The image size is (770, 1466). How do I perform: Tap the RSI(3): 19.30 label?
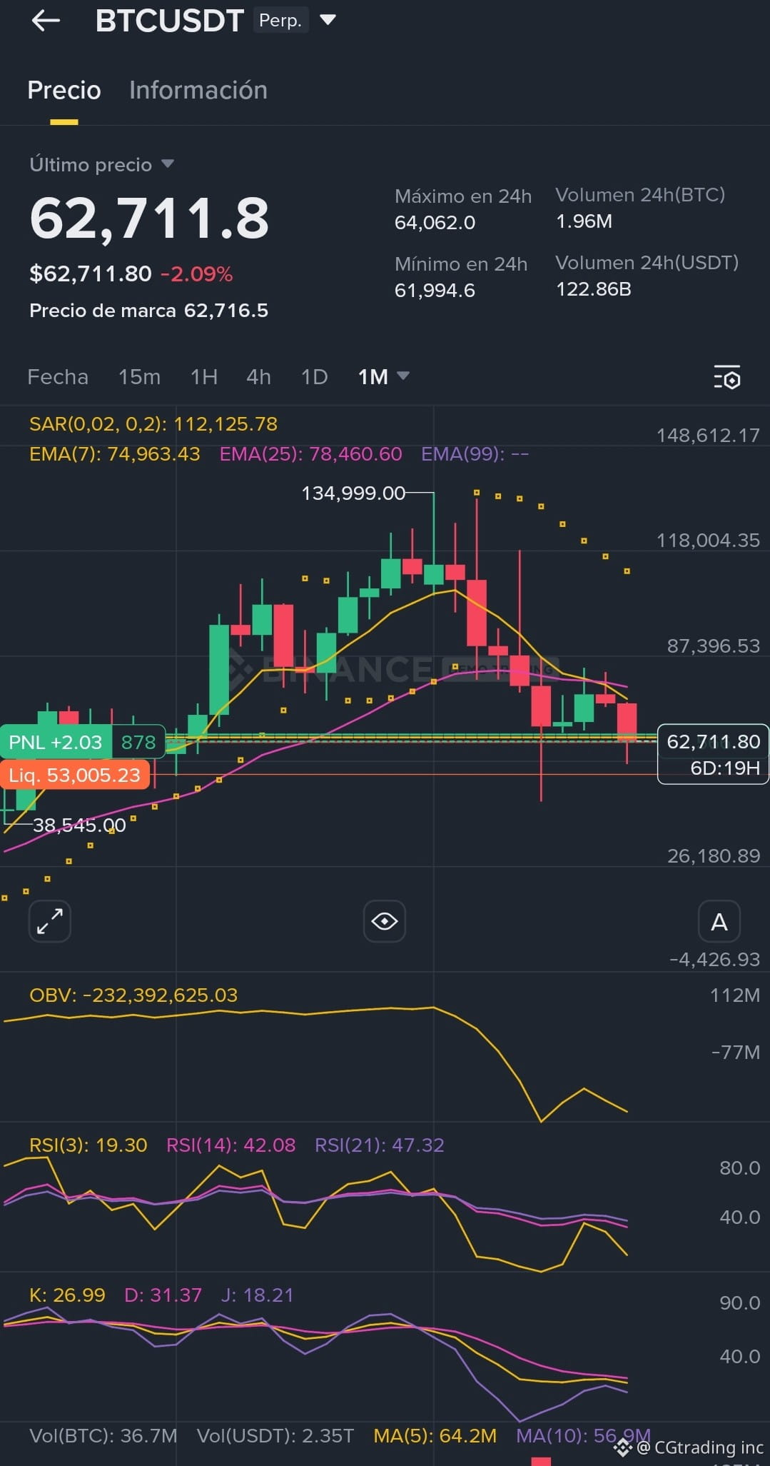[x=88, y=1145]
